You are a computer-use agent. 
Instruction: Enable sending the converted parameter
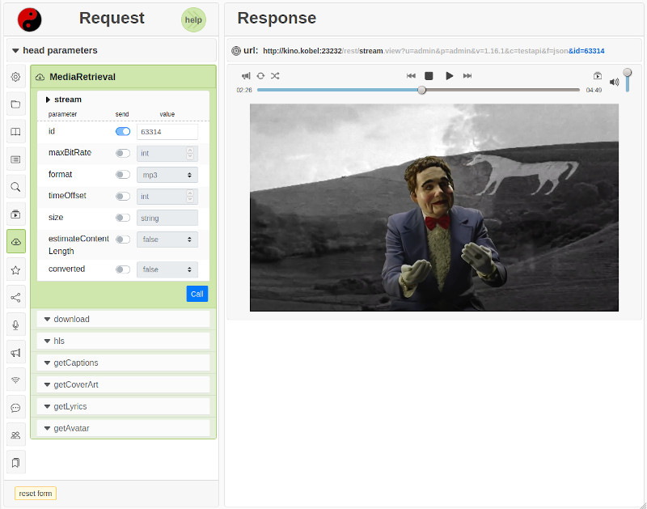click(x=123, y=269)
